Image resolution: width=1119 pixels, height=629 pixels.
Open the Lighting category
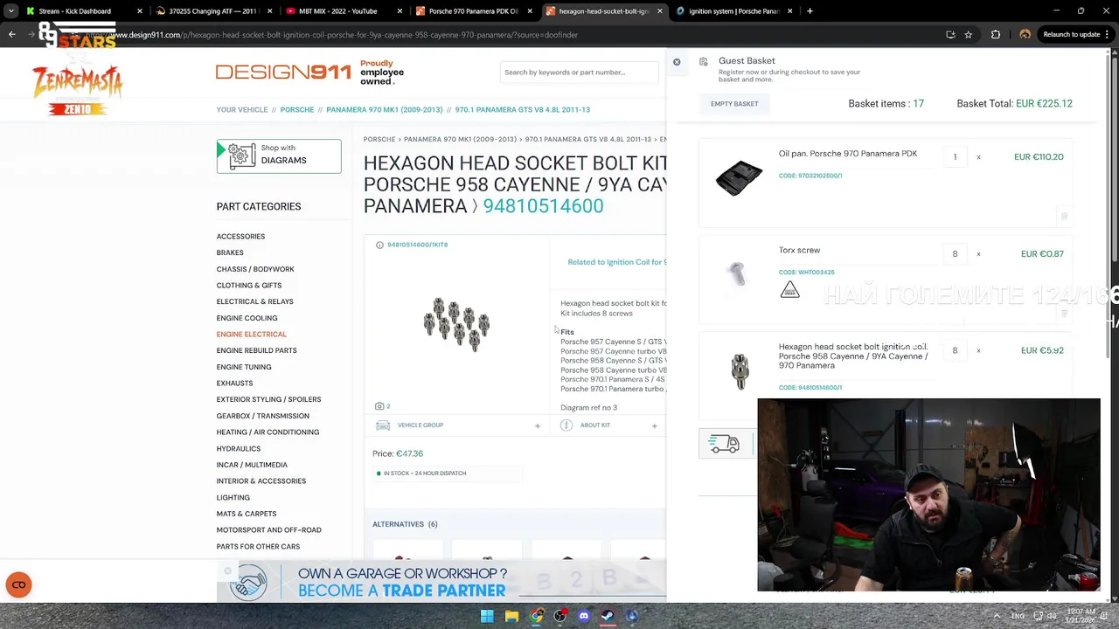coord(233,498)
